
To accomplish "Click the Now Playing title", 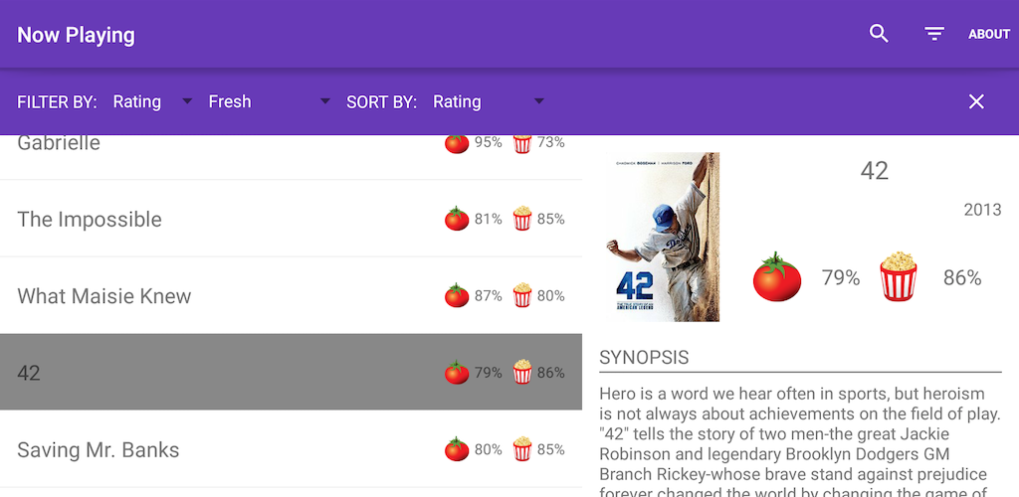I will click(76, 35).
